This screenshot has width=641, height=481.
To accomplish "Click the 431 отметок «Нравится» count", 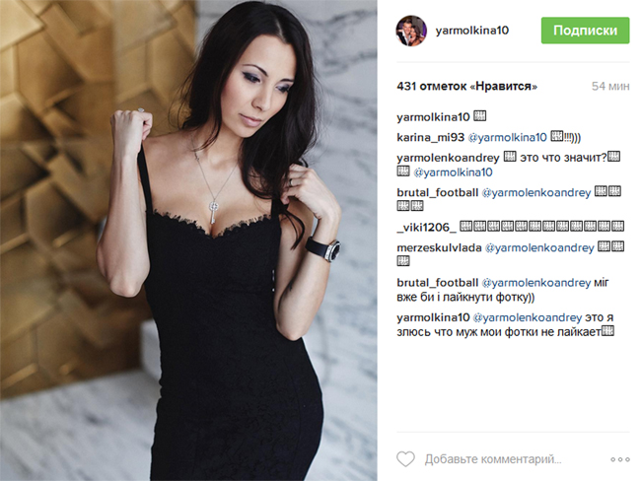I will pos(466,86).
